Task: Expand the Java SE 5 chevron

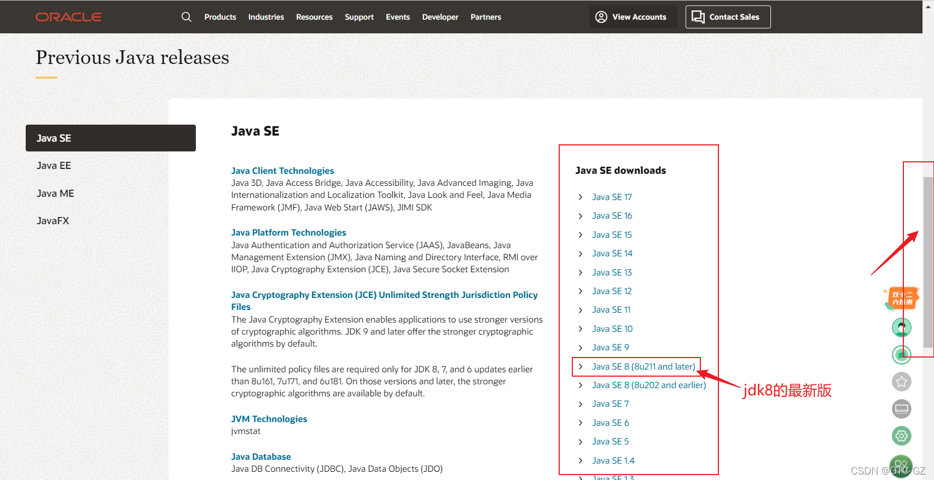Action: (x=581, y=442)
